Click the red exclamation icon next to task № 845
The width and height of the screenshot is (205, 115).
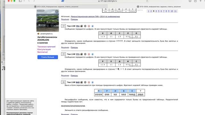click(89, 82)
